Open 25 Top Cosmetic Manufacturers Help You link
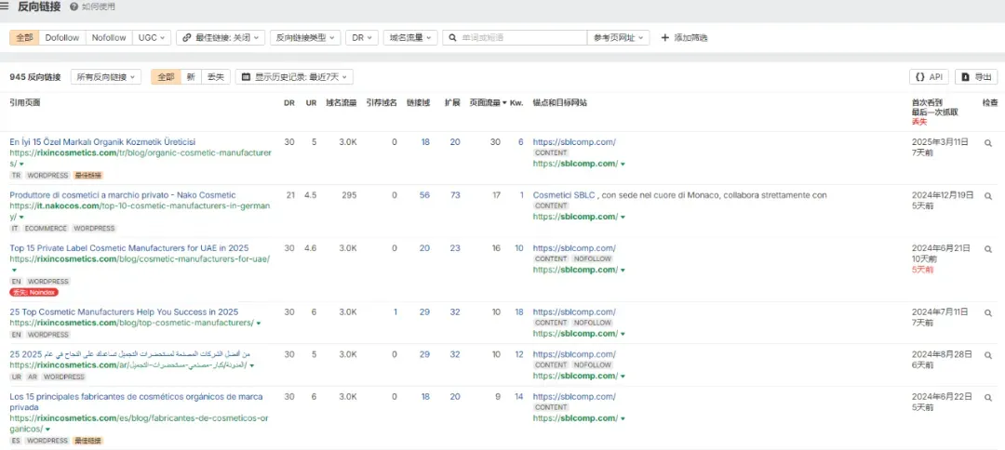The width and height of the screenshot is (1005, 450). pyautogui.click(x=124, y=312)
